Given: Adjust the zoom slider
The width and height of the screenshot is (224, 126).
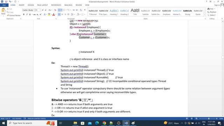Looking at the screenshot, I should click(209, 119).
